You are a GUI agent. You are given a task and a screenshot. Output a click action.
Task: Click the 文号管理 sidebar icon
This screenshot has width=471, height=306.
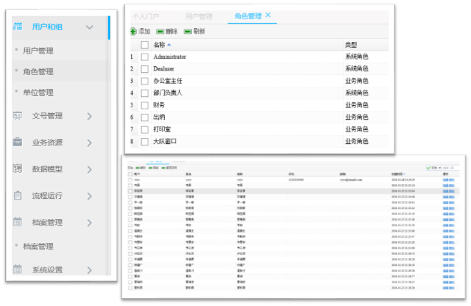[x=17, y=116]
